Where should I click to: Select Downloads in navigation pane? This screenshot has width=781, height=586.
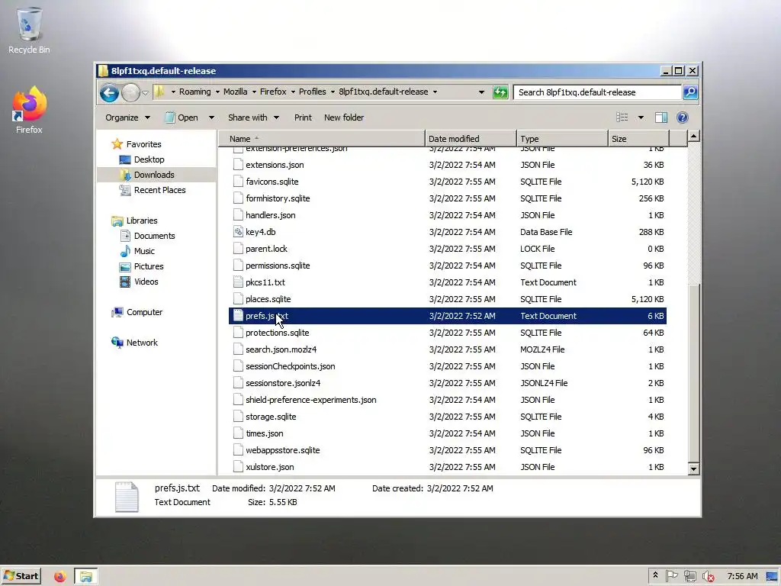[154, 175]
